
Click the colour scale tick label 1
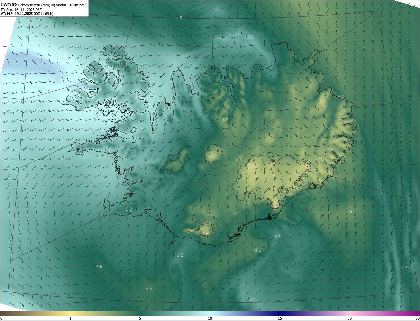pyautogui.click(x=70, y=318)
